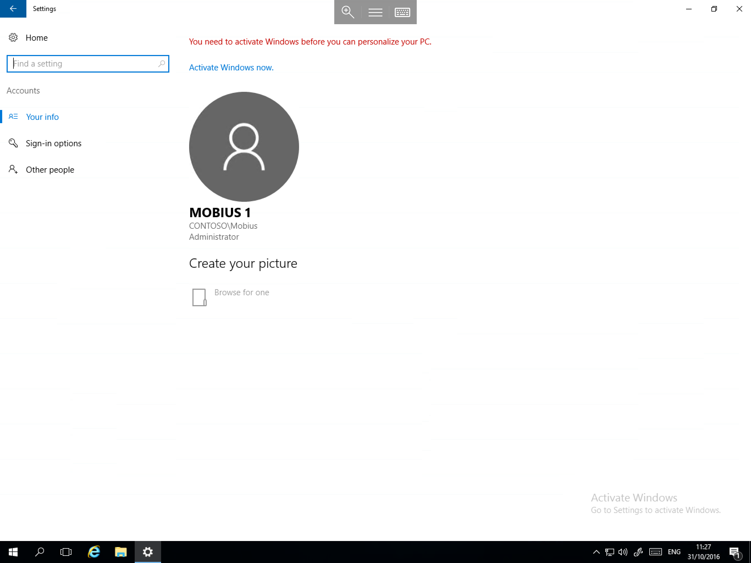Show hidden tray icons
The image size is (751, 563).
coord(596,552)
